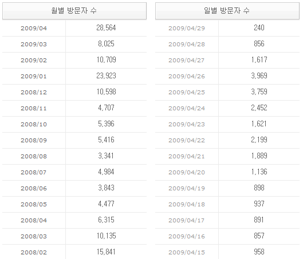The image size is (303, 259).
Task: Click the daily count 898
Action: (x=259, y=188)
